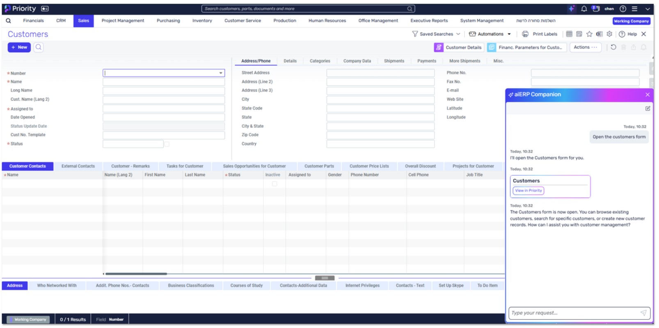Click the Customer Contacts horizontal scrollbar
Screen dimensions: 659x328
tap(136, 274)
